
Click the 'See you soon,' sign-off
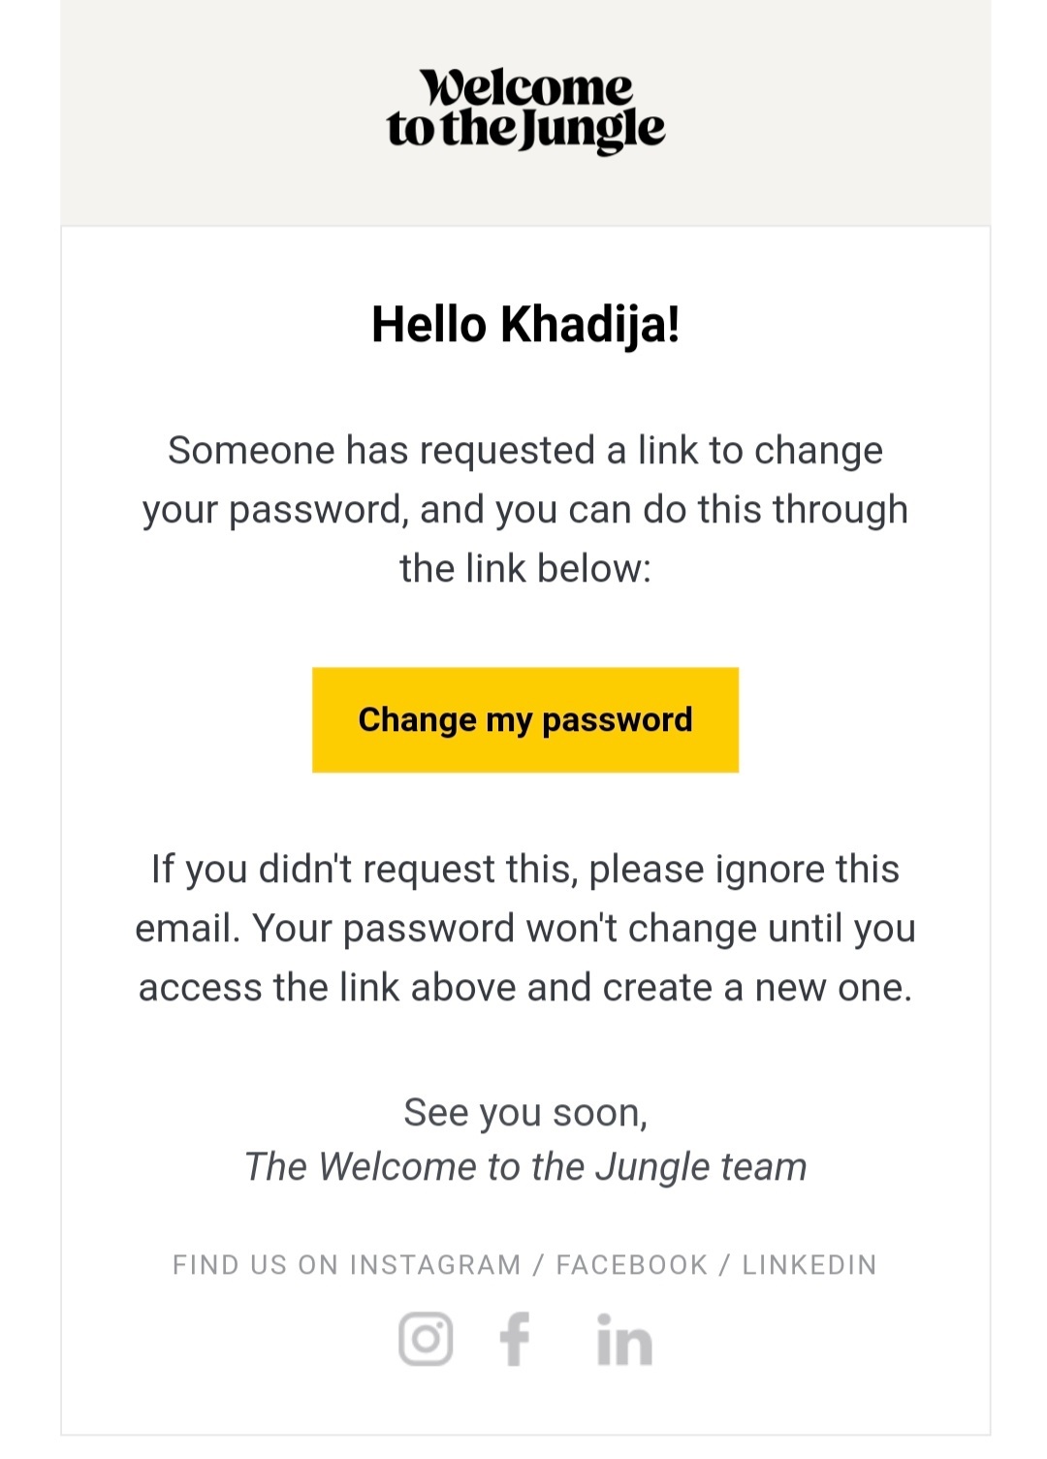tap(525, 1113)
